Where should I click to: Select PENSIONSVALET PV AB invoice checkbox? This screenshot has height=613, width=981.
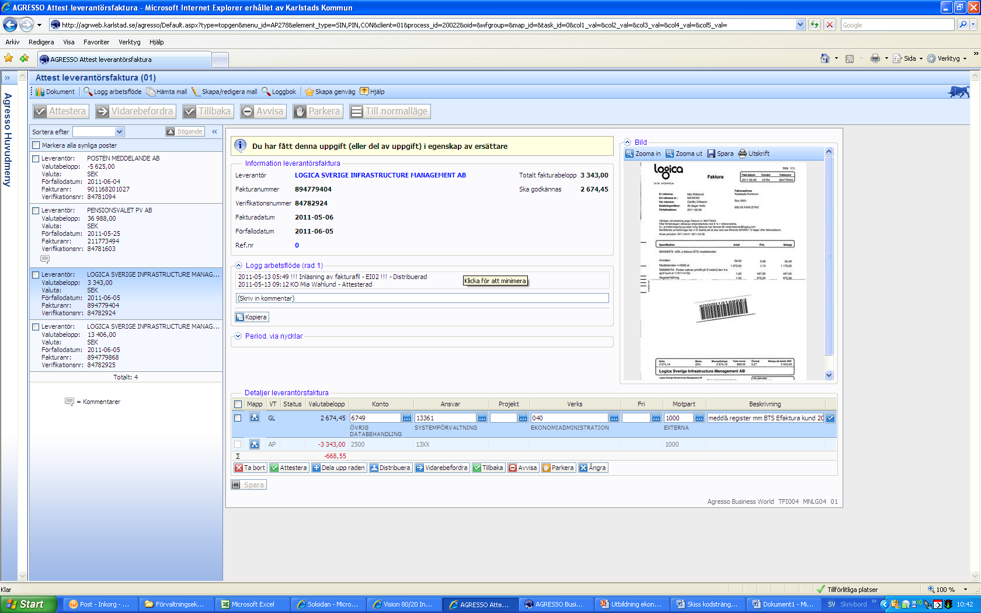[x=36, y=211]
